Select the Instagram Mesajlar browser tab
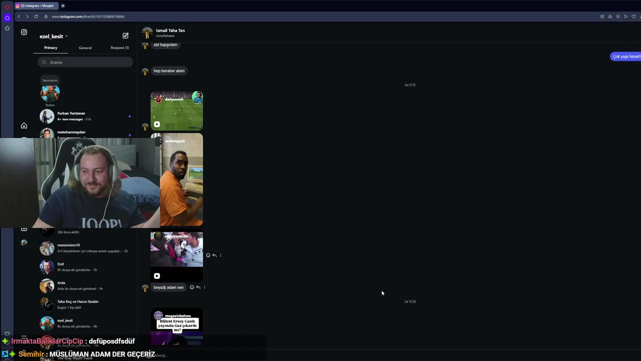The height and width of the screenshot is (361, 641). click(x=37, y=6)
